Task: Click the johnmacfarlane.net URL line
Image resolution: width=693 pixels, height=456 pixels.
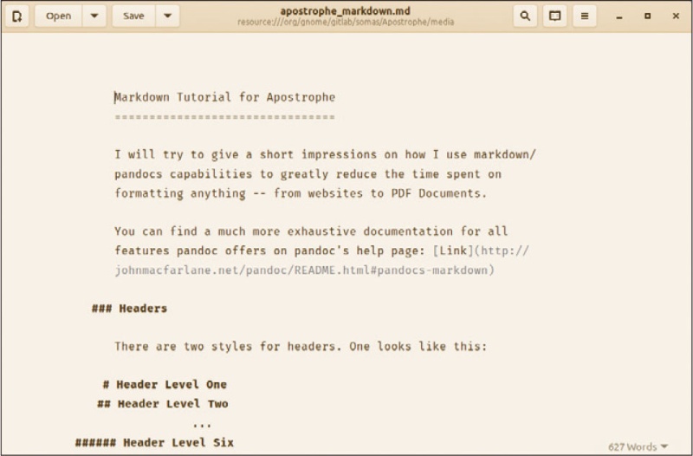Action: 305,270
